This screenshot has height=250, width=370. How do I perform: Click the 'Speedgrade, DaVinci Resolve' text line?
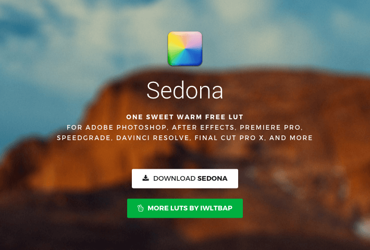pos(185,137)
